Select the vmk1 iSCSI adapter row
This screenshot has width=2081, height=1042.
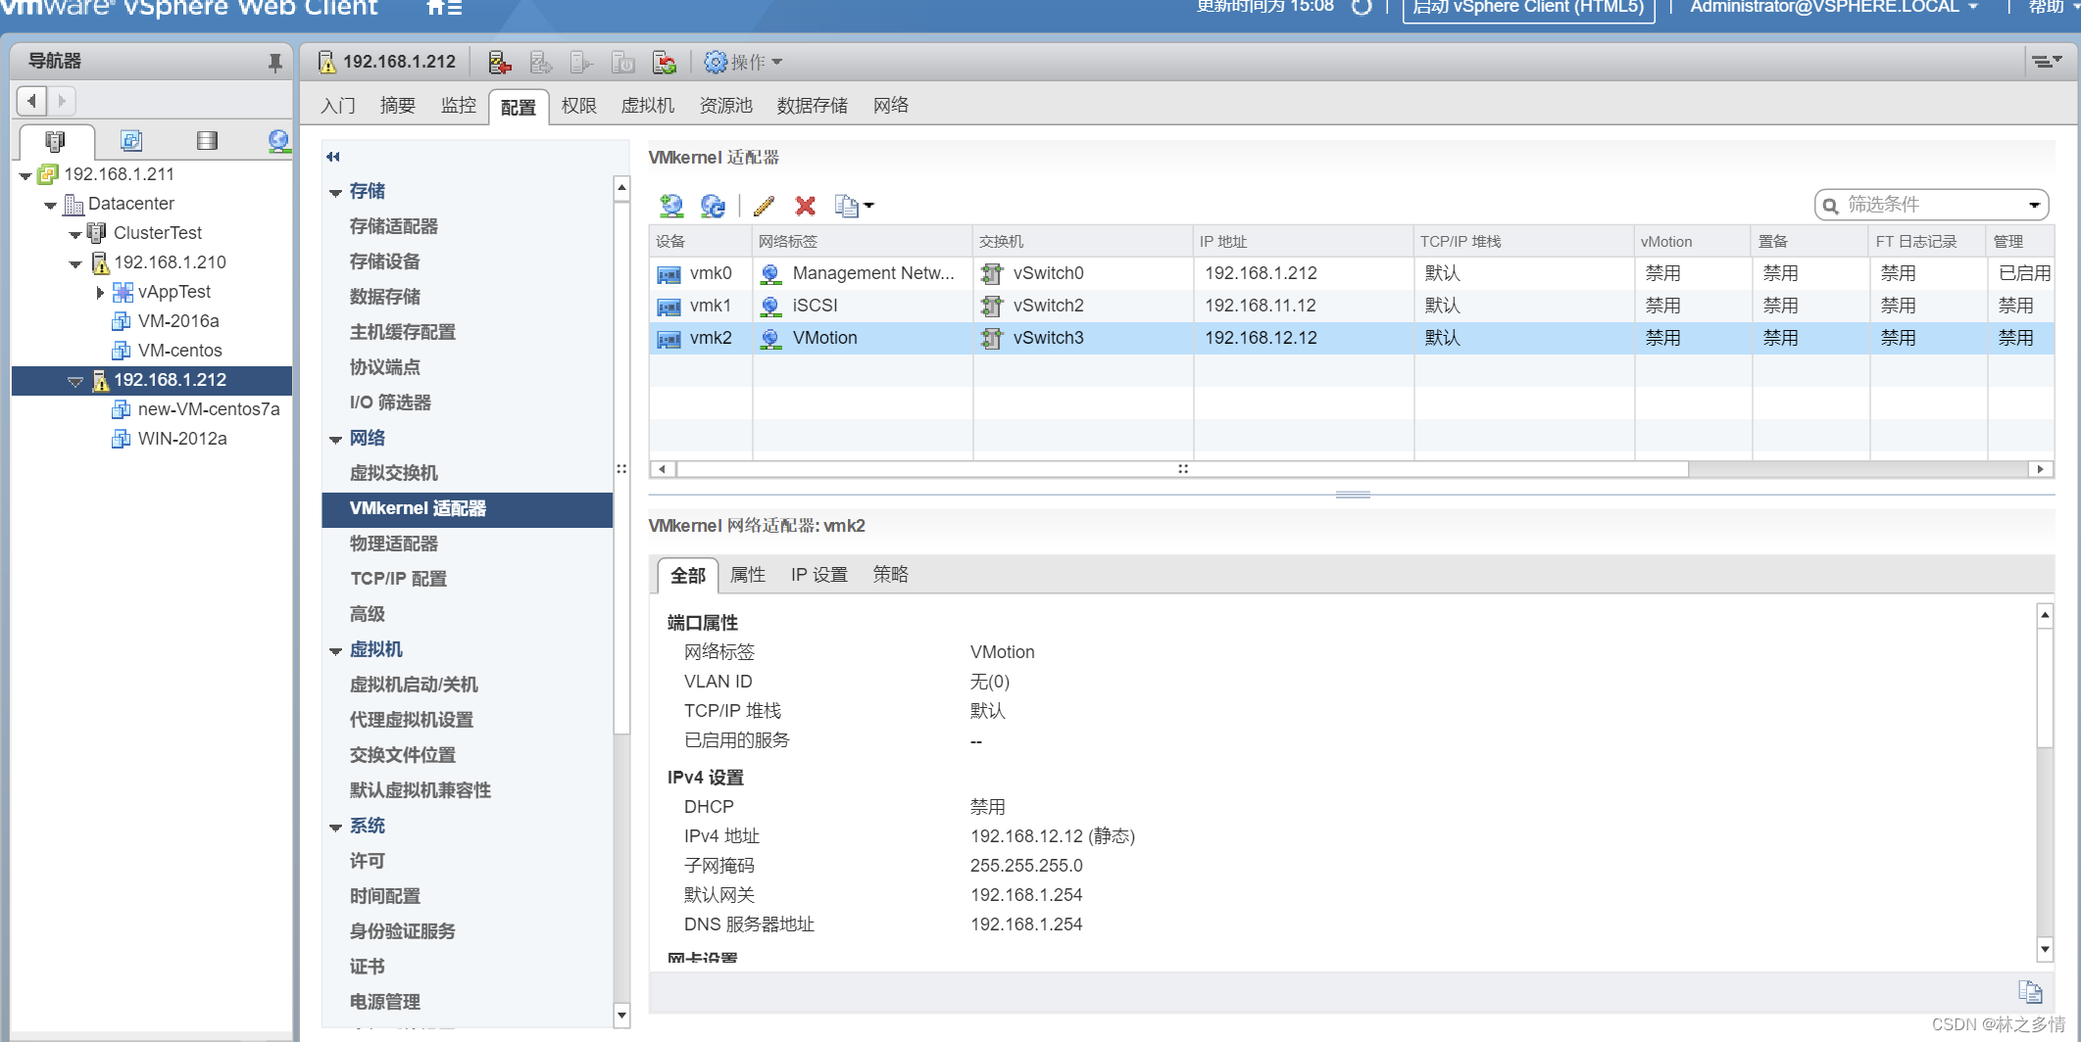(1352, 307)
